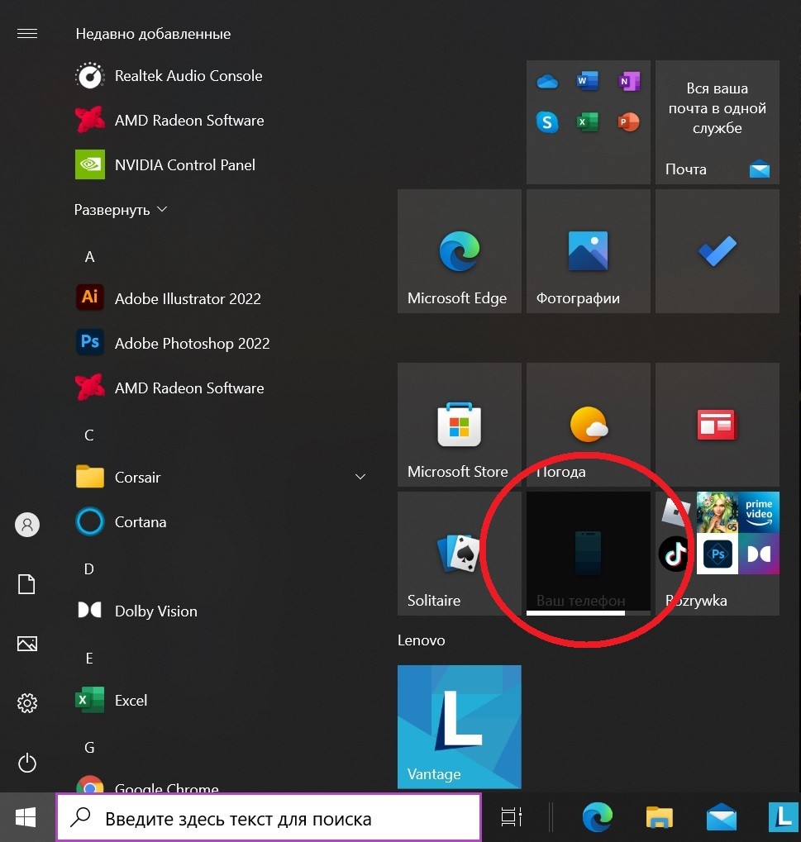Click the letter A section header
Image resolution: width=801 pixels, height=842 pixels.
(x=90, y=257)
